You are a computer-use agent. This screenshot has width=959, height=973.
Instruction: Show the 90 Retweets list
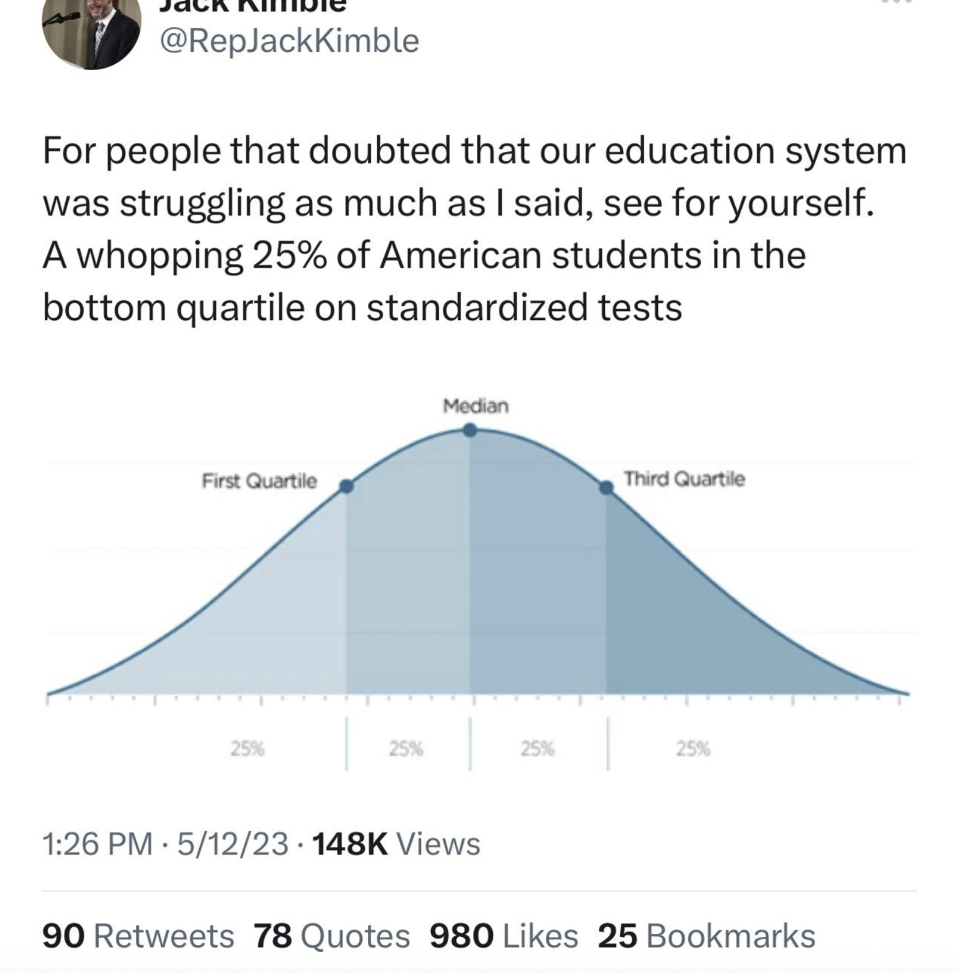pos(138,936)
